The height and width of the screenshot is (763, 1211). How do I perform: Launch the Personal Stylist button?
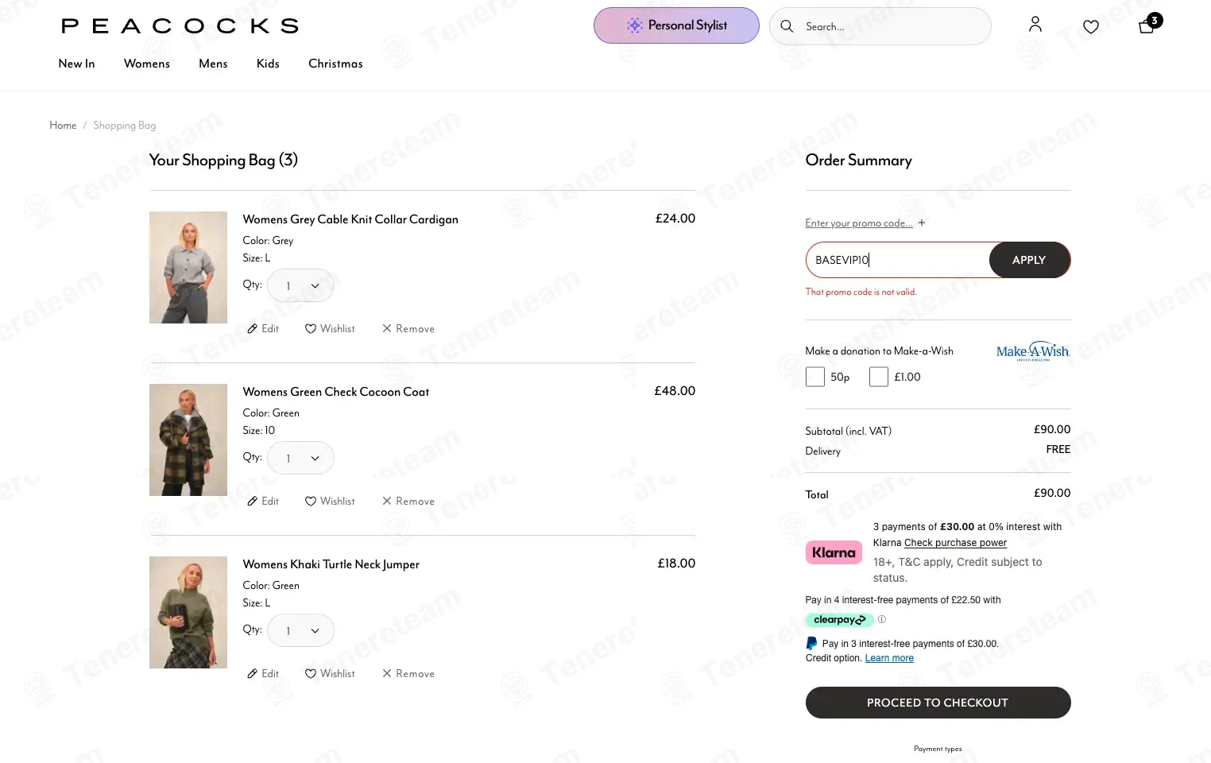tap(676, 25)
